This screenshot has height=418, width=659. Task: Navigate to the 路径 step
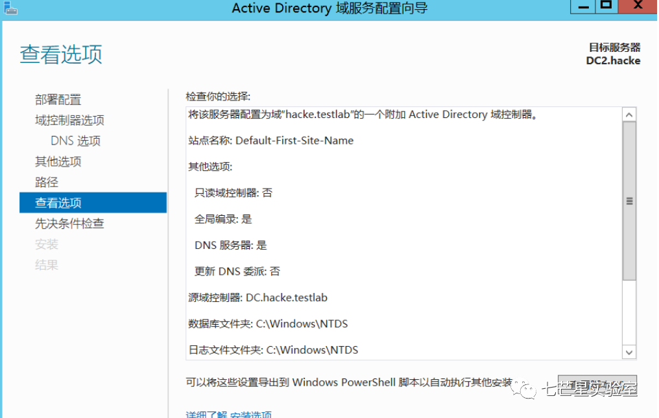pyautogui.click(x=47, y=182)
